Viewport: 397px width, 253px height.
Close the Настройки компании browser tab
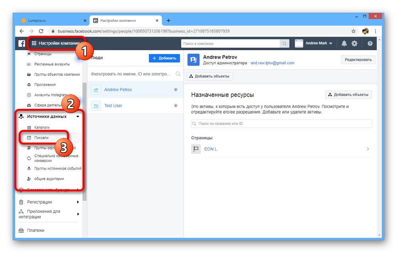[x=157, y=21]
